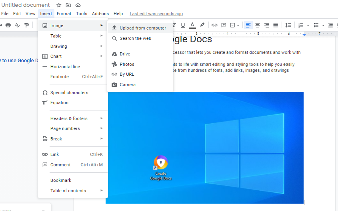338x211 pixels.
Task: Open the Add-ons menu
Action: coord(100,14)
